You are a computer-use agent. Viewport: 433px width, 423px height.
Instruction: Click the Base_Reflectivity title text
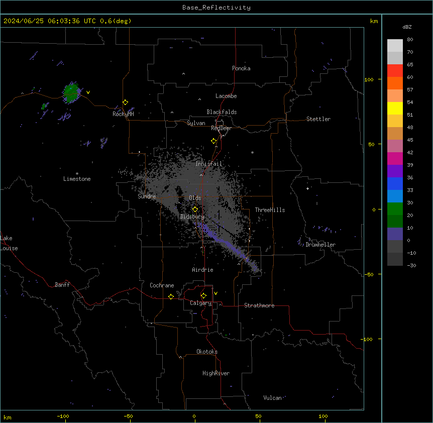216,8
